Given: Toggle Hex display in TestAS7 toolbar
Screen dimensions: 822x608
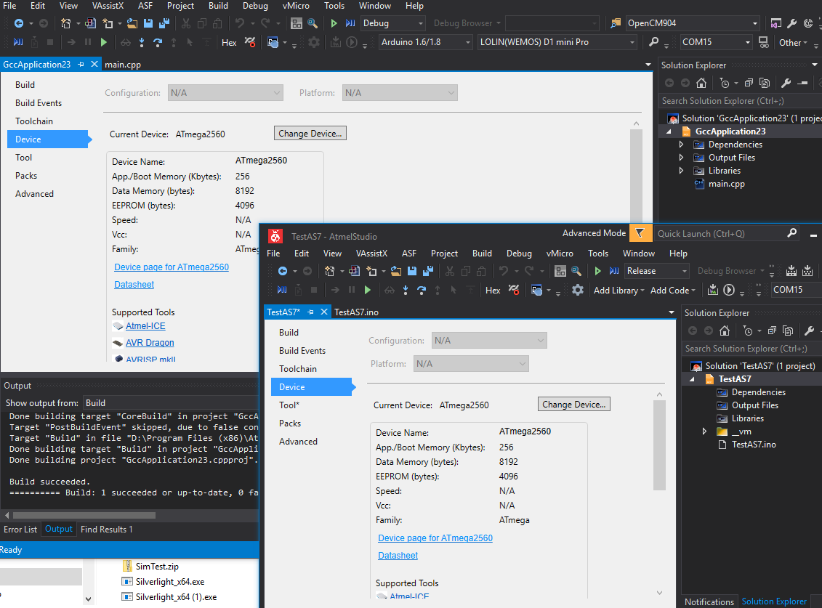Looking at the screenshot, I should pyautogui.click(x=493, y=290).
